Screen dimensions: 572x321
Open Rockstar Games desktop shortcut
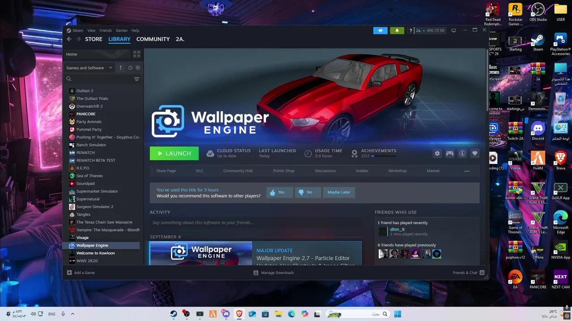coord(515,14)
